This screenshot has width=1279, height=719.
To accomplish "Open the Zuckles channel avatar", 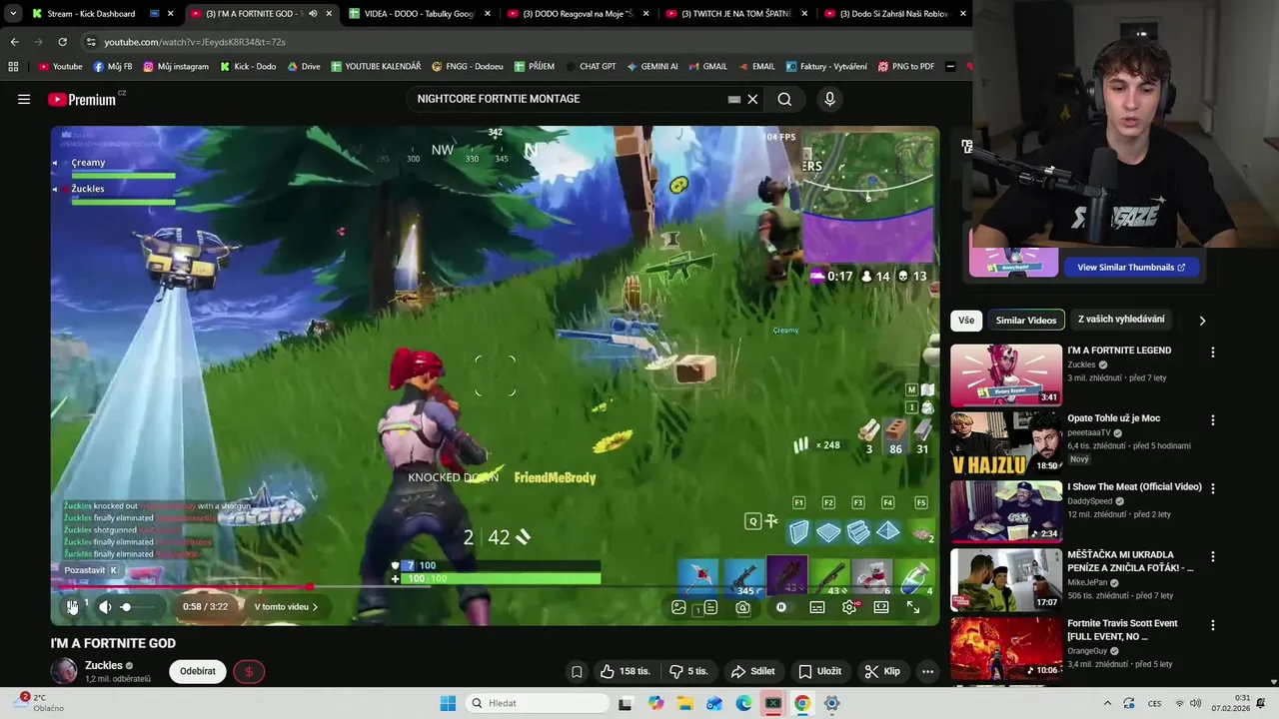I will click(x=64, y=671).
